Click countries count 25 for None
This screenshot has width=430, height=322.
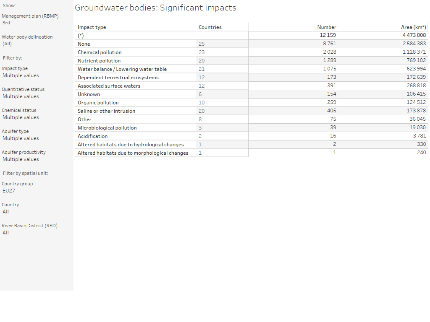click(202, 44)
